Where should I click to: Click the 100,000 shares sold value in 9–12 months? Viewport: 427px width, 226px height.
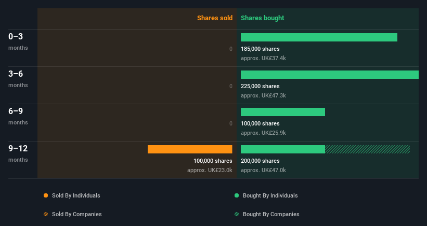[x=213, y=161]
